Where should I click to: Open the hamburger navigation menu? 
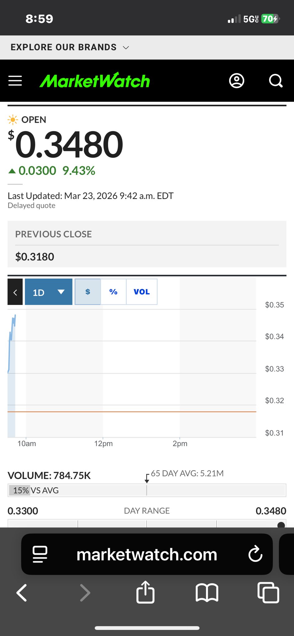(15, 81)
